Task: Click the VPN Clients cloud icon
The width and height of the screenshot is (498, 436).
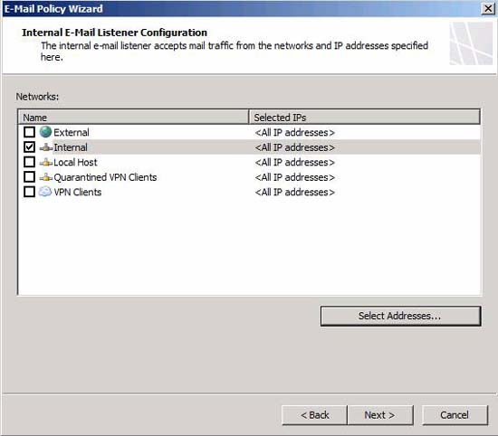Action: tap(45, 192)
